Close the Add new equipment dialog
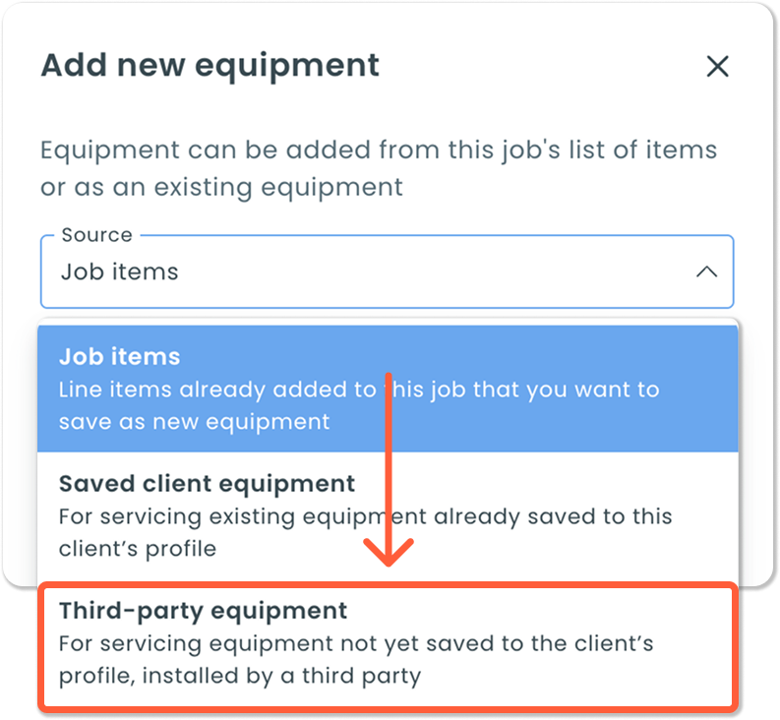 (717, 66)
